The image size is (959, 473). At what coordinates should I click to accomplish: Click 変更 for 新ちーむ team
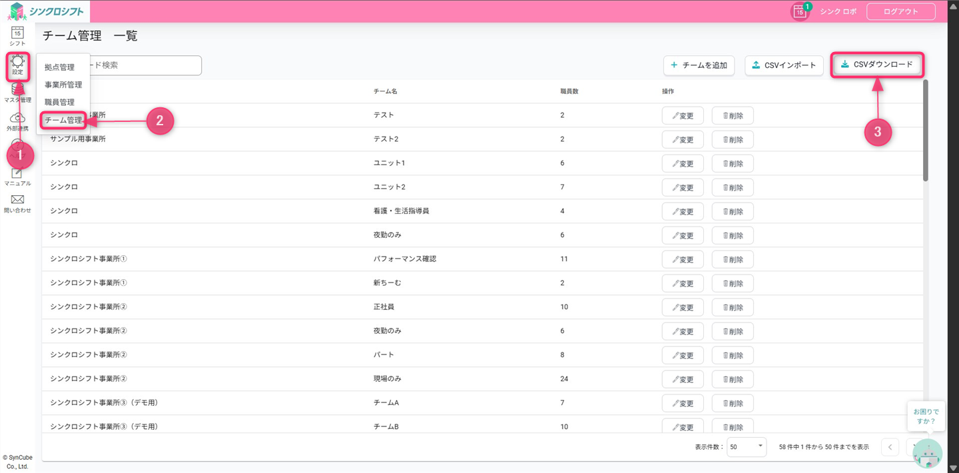coord(683,283)
